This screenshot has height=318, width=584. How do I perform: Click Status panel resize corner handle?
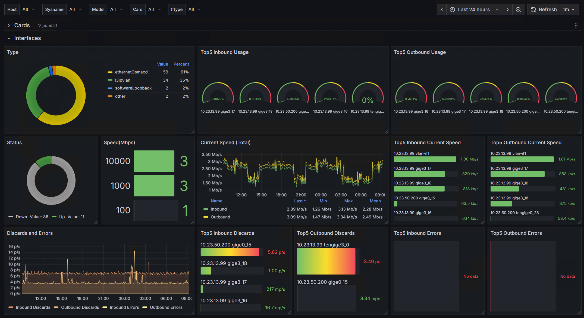(96, 222)
